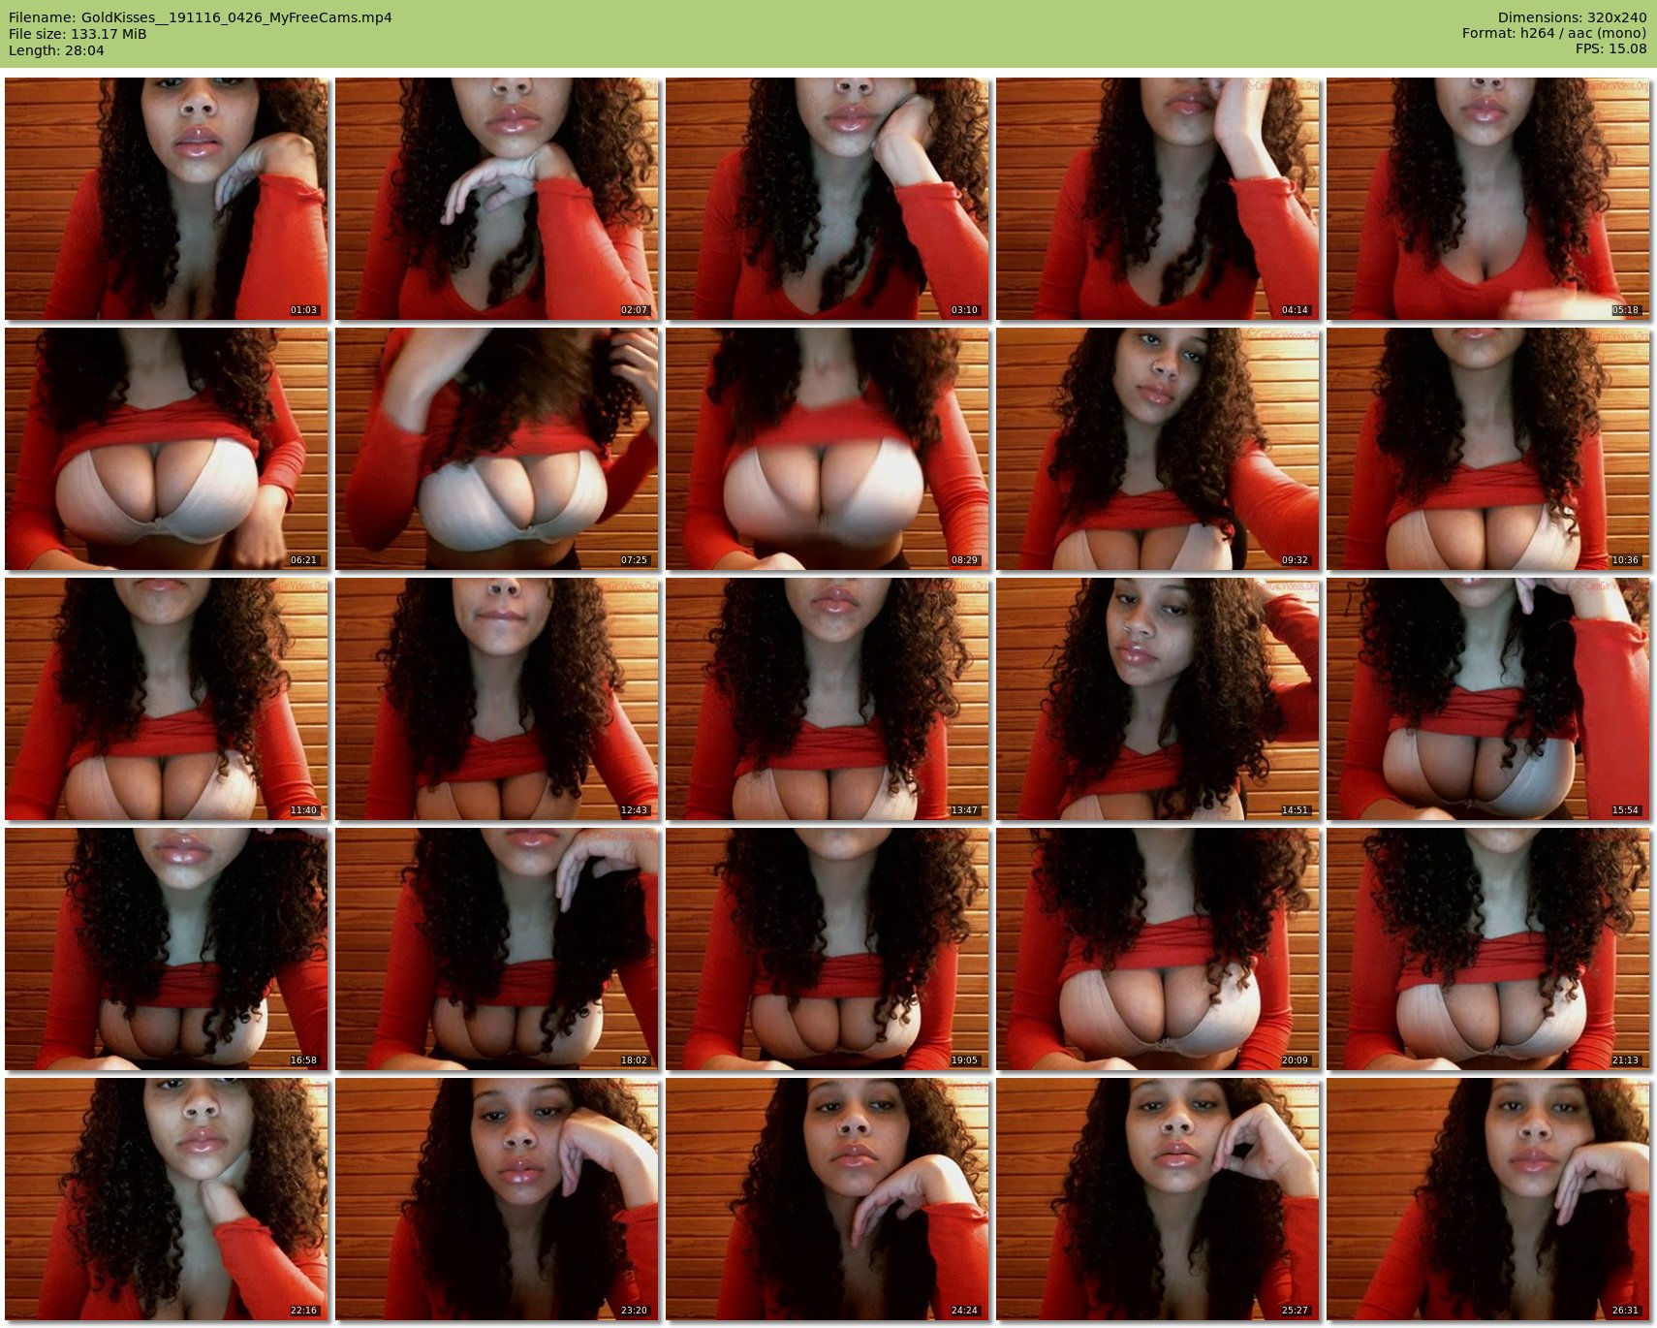Viewport: 1657px width, 1328px height.
Task: Click the 08:29 thumbnail
Action: click(828, 449)
